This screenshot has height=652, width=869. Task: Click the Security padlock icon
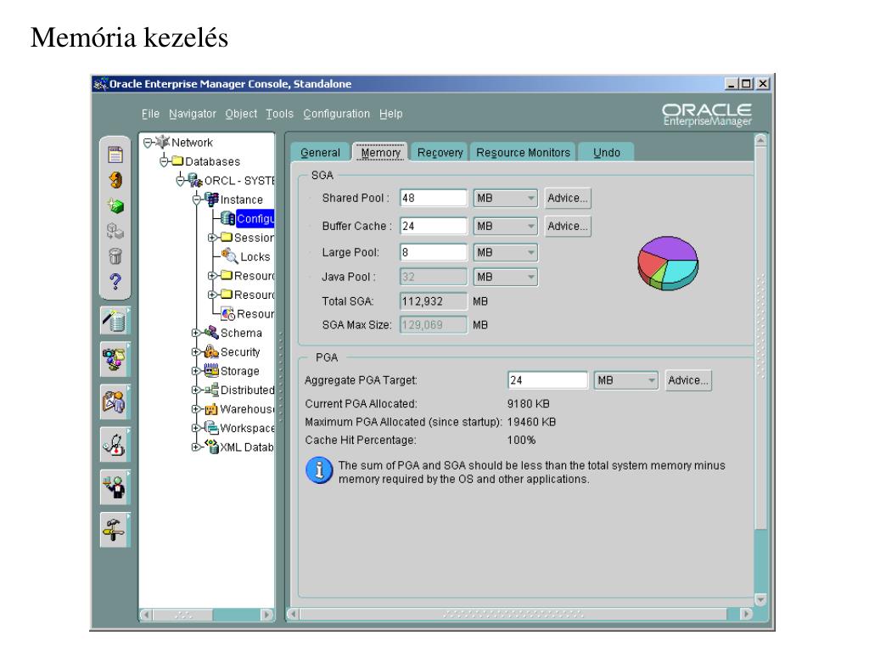(211, 351)
